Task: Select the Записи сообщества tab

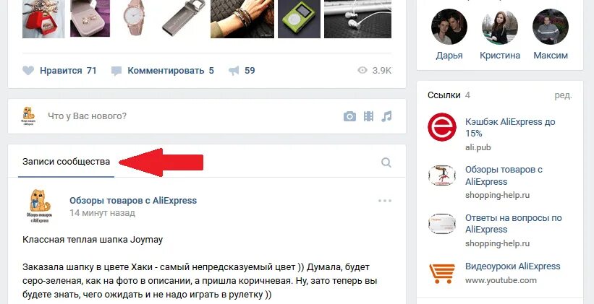Action: [66, 162]
